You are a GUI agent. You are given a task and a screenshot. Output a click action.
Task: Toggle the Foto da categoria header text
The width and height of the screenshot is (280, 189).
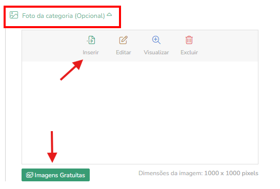click(x=48, y=16)
